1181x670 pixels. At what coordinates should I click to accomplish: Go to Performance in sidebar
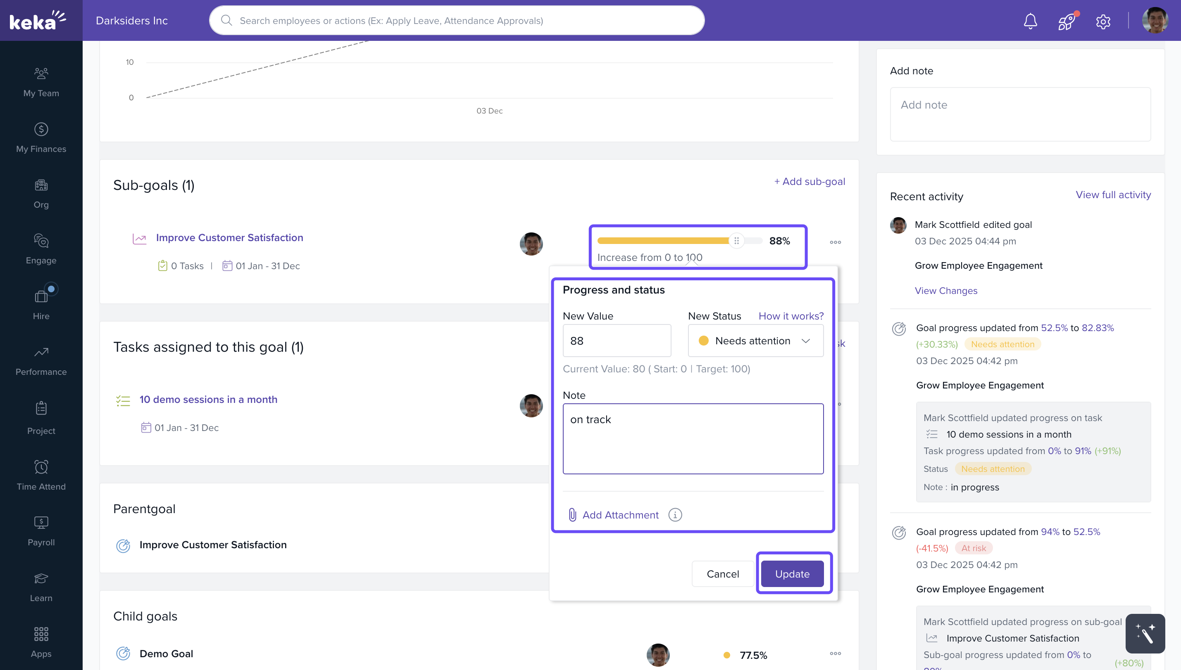pyautogui.click(x=41, y=360)
